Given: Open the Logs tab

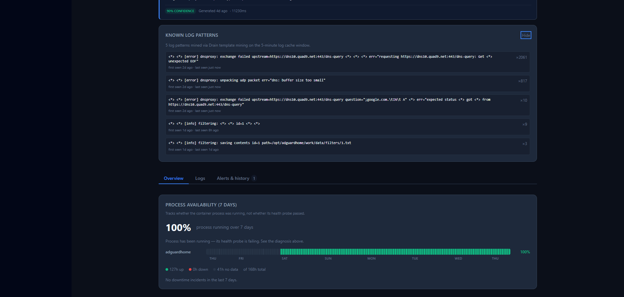Looking at the screenshot, I should pos(200,178).
